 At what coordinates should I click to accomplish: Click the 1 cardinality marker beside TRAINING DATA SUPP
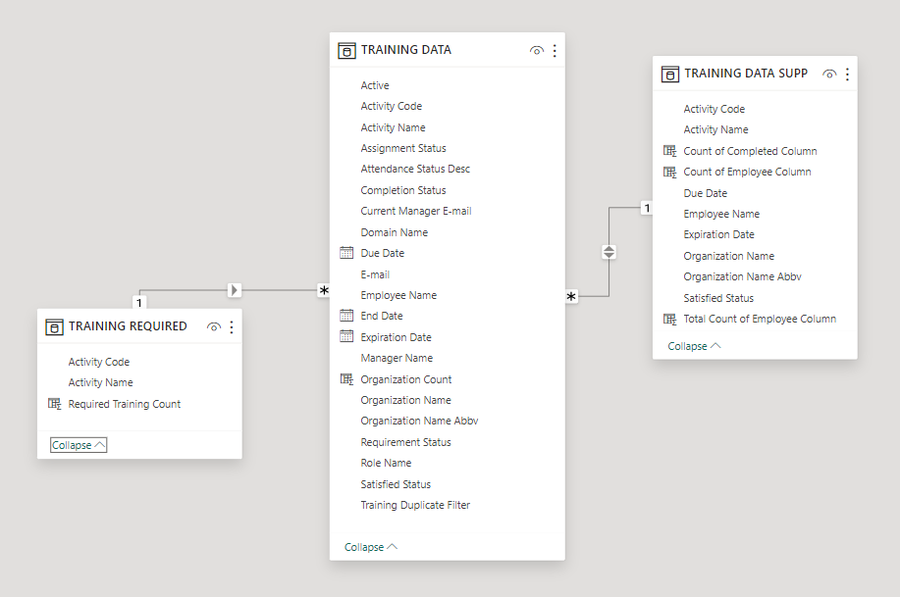[x=647, y=208]
